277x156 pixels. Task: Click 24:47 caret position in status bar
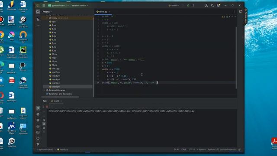click(x=176, y=149)
